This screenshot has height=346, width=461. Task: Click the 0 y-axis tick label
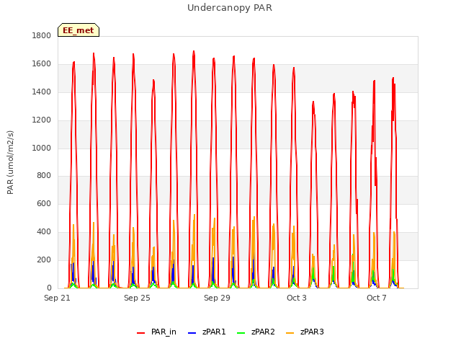tap(49, 288)
